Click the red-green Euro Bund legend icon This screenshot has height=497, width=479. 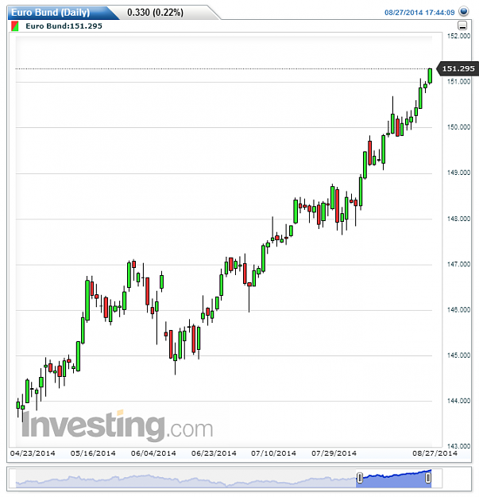coord(14,26)
